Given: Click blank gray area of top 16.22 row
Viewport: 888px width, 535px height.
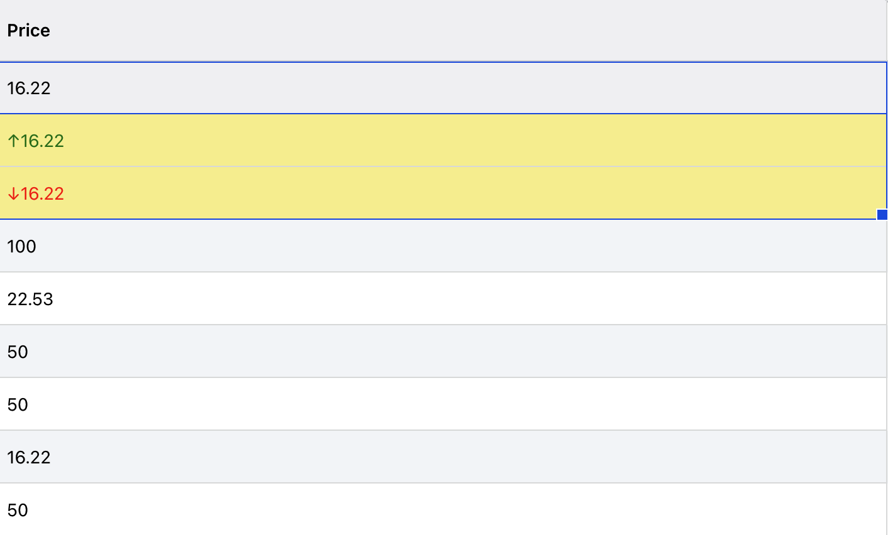Looking at the screenshot, I should [440, 88].
